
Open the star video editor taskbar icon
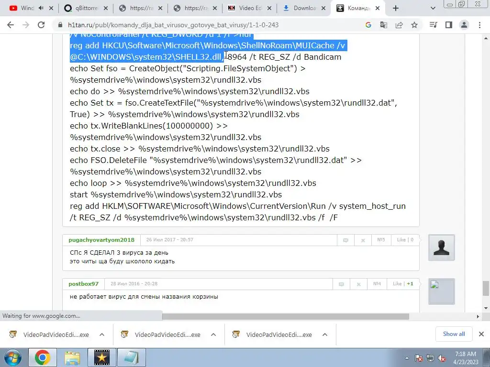(x=102, y=357)
